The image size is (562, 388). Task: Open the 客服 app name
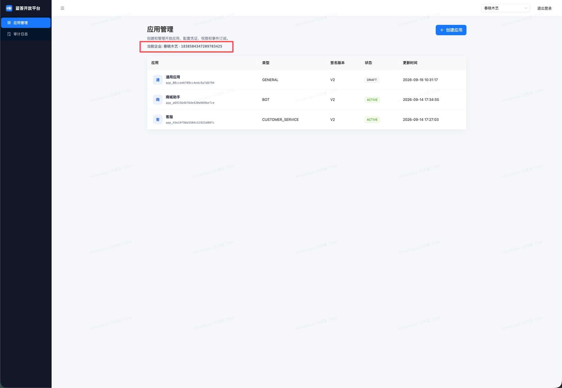[x=169, y=117]
